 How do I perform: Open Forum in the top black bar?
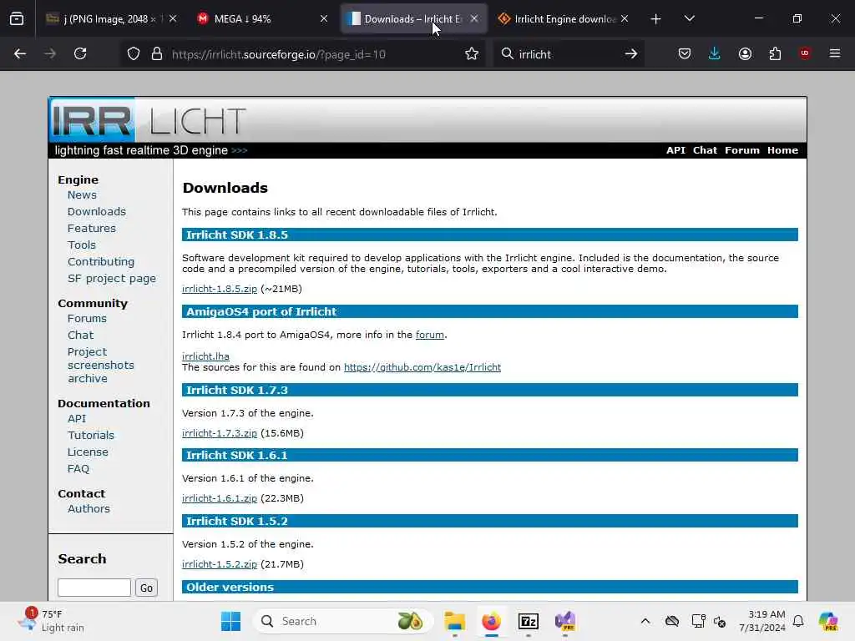742,150
